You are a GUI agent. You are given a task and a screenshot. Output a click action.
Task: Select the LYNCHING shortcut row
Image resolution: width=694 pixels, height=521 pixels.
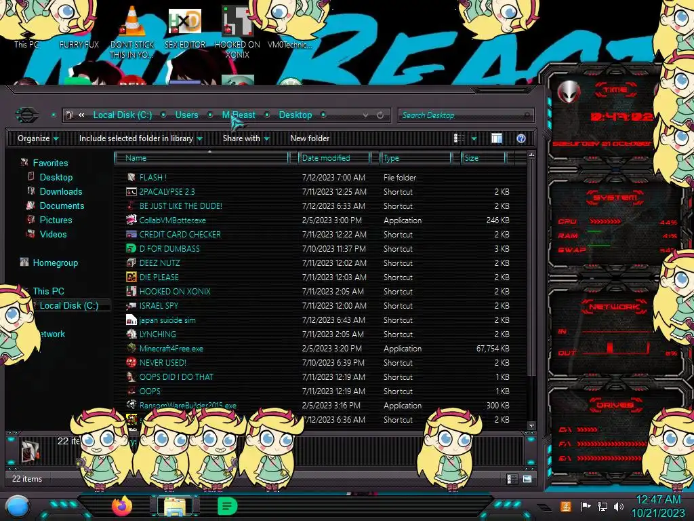pos(318,334)
